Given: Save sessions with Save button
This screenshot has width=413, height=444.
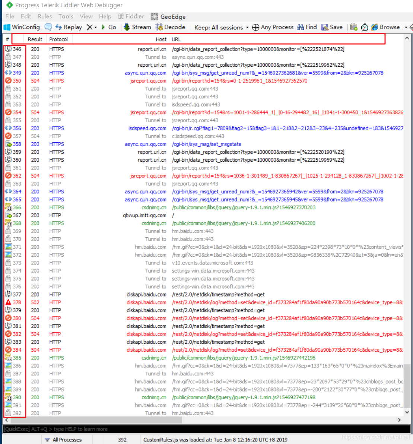Looking at the screenshot, I should [x=332, y=27].
